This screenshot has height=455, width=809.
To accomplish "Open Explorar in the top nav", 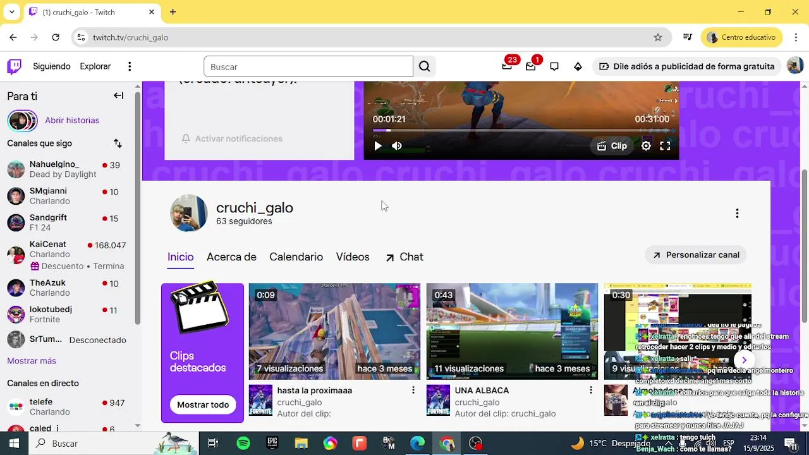I will [x=95, y=66].
